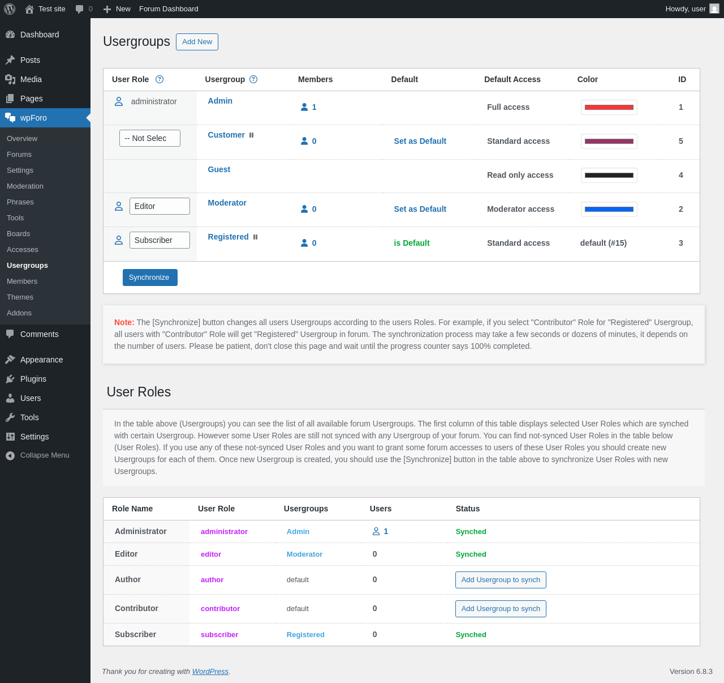Open the Customer row role dropdown

click(x=150, y=138)
